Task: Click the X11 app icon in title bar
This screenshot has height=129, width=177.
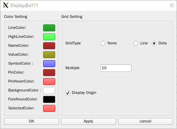Action: (x=6, y=5)
